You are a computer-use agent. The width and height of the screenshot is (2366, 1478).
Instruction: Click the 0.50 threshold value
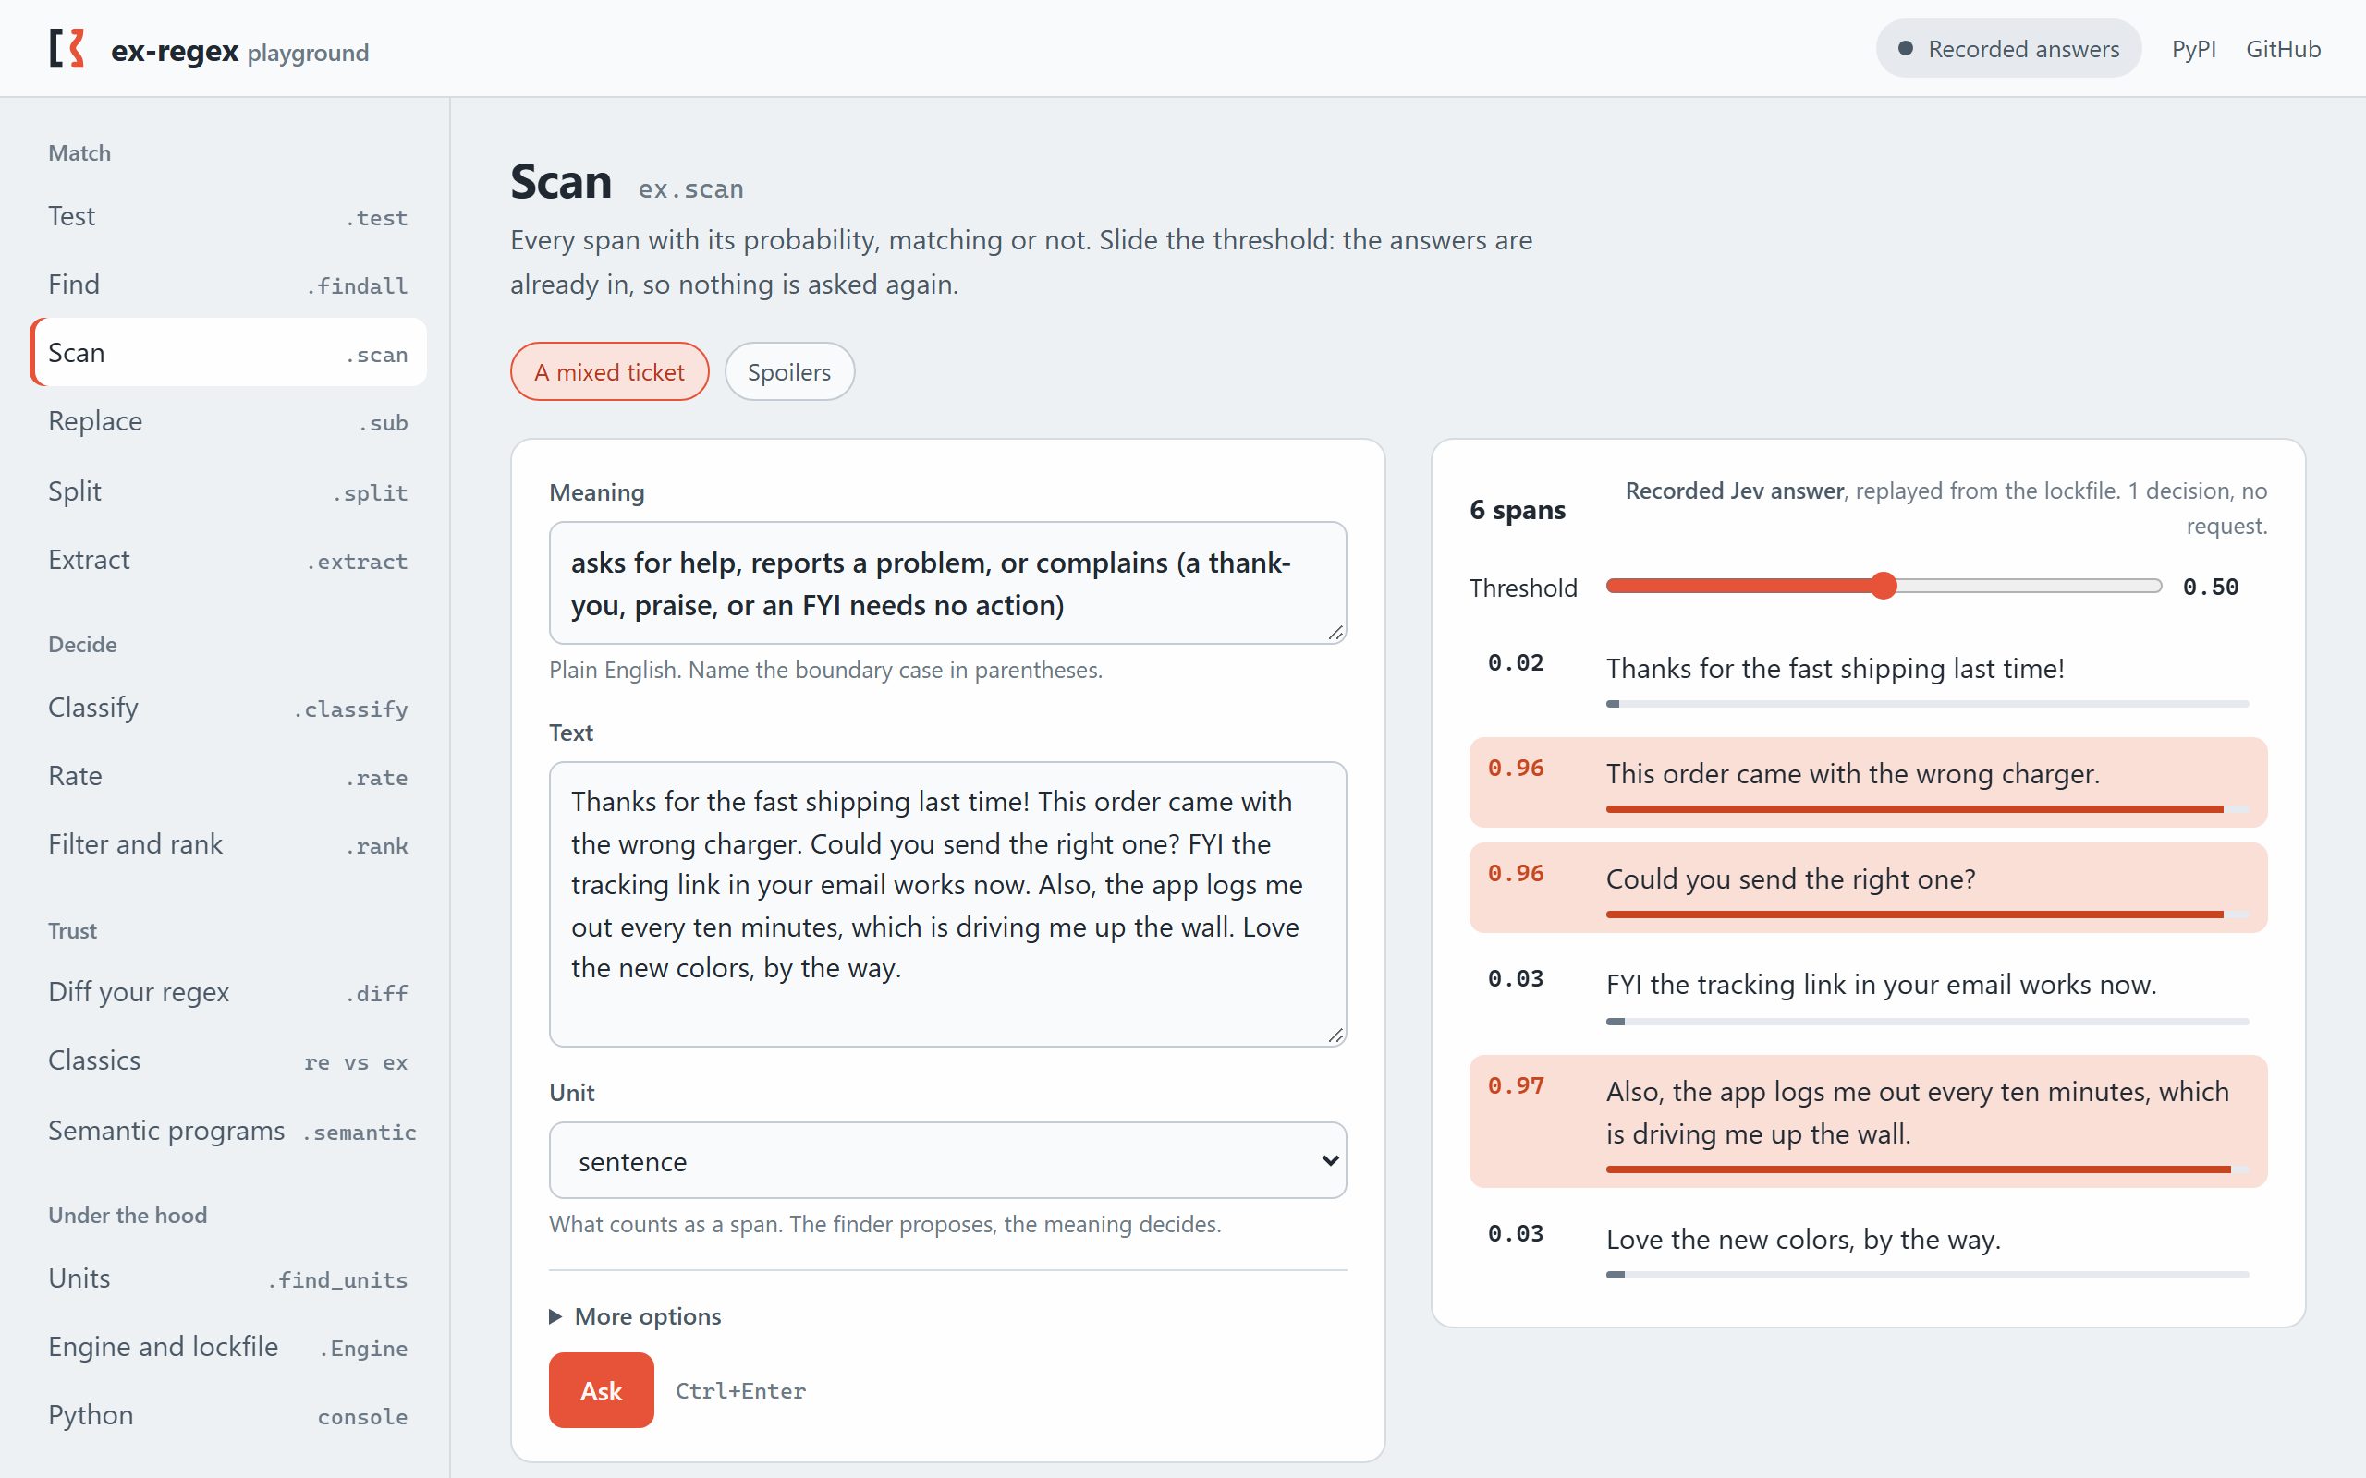[x=2211, y=587]
